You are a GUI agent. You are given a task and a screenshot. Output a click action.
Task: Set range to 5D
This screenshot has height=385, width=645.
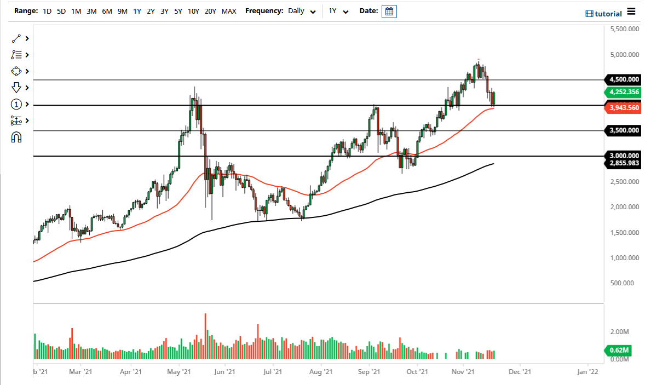[61, 12]
